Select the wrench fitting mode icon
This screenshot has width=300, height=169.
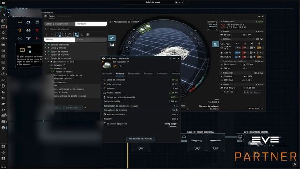point(112,38)
